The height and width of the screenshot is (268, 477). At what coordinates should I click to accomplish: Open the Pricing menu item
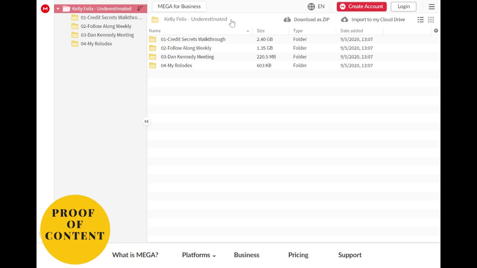pos(298,255)
